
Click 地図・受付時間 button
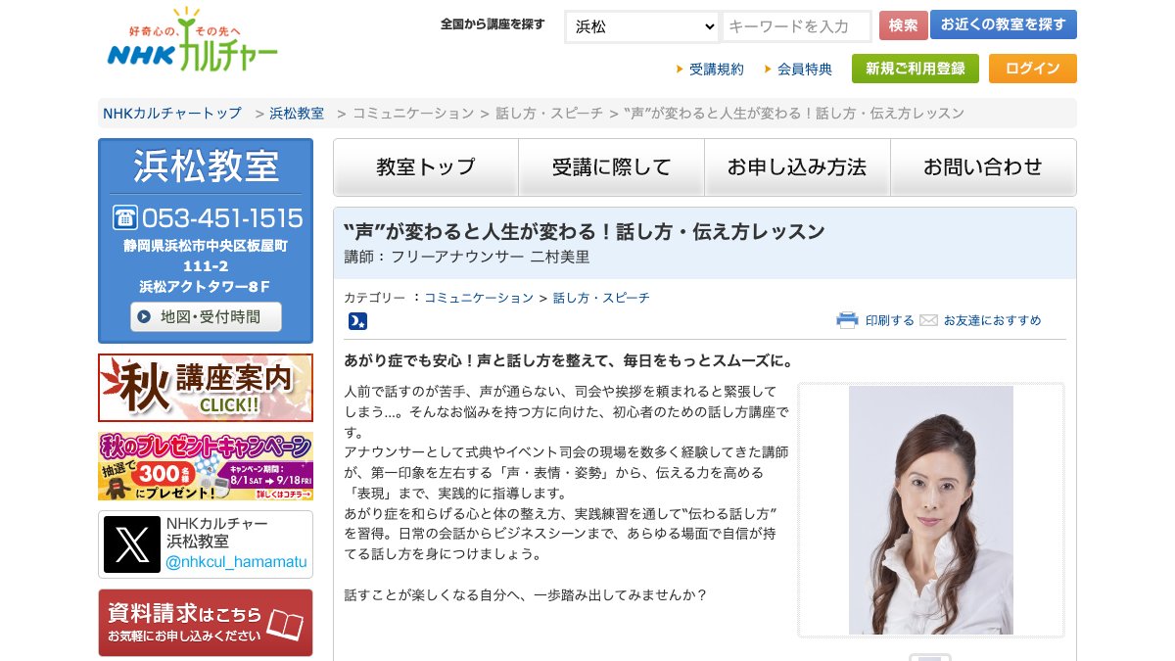point(206,316)
